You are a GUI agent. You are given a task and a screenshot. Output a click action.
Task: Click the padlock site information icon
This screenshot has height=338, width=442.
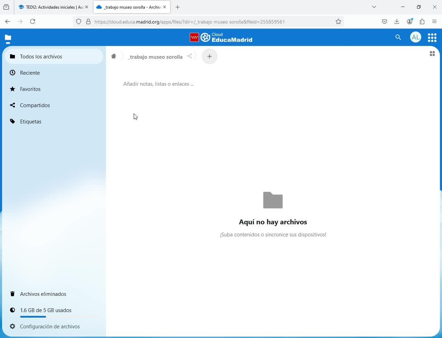pos(88,21)
